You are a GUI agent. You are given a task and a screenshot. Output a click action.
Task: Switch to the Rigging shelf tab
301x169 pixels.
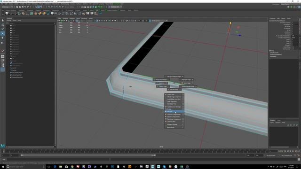38,10
